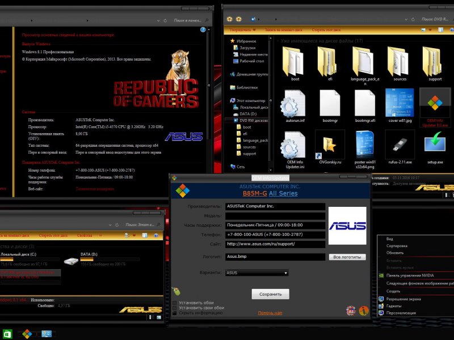The image size is (454, 340).
Task: Expand address history dropdown in DVD explorer window
Action: [x=406, y=19]
